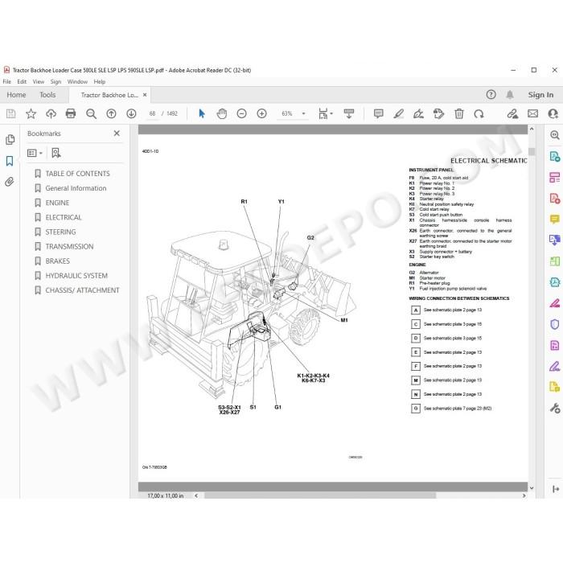Toggle the bookmarks panel icon in left rail
The height and width of the screenshot is (563, 563).
pyautogui.click(x=10, y=161)
